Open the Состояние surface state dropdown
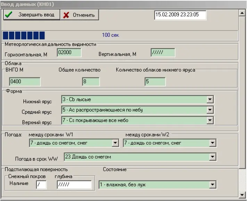 point(212,185)
